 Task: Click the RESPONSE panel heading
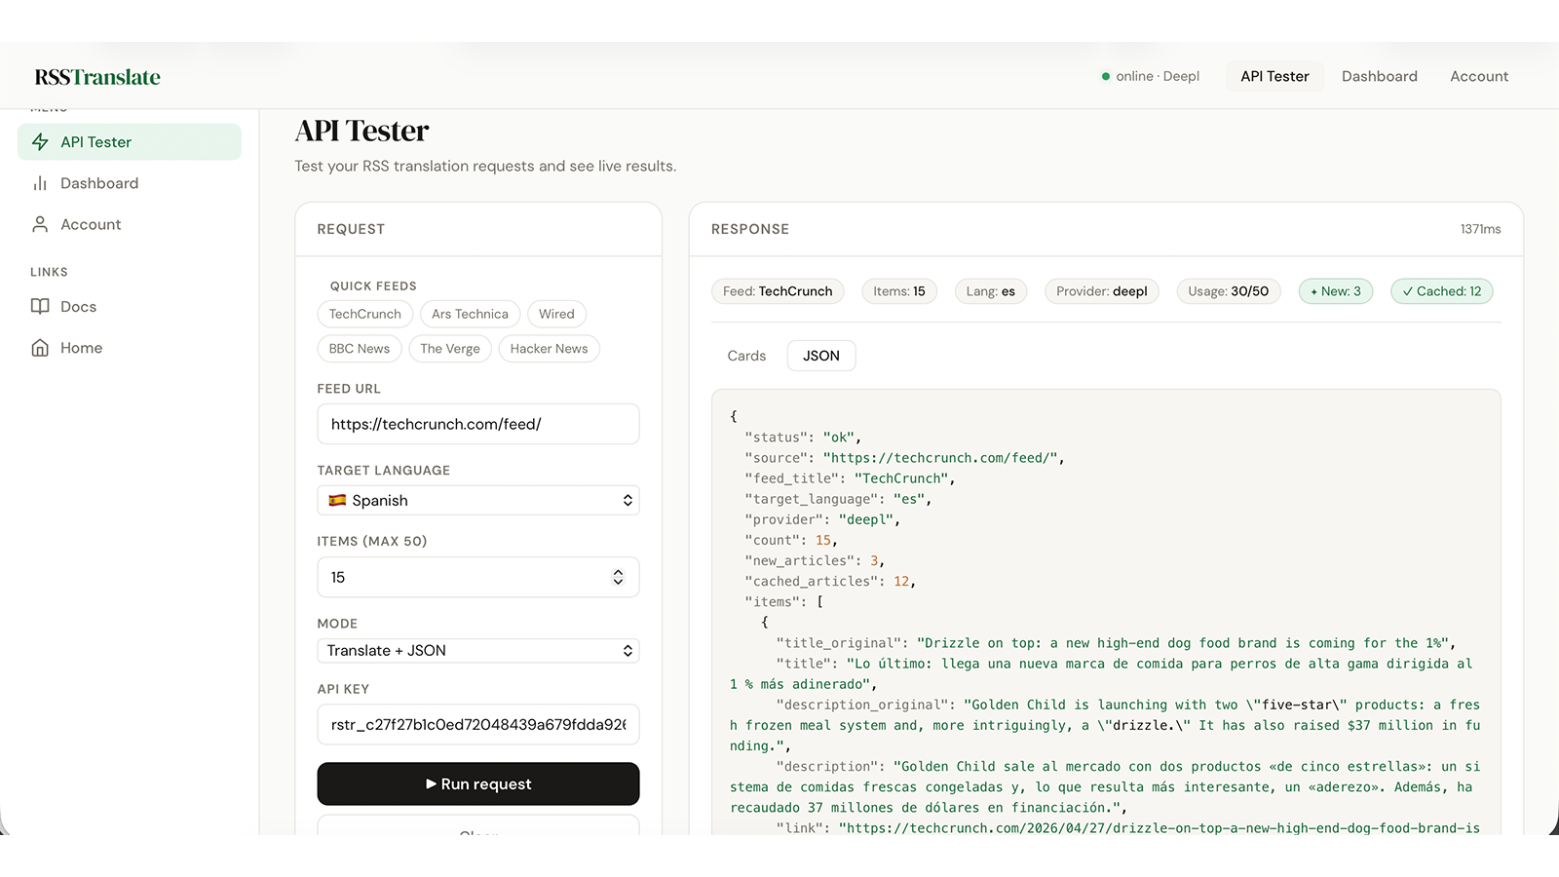click(750, 229)
